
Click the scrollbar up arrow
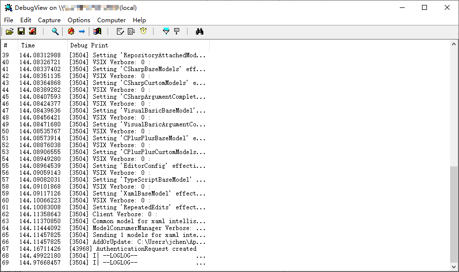454,44
